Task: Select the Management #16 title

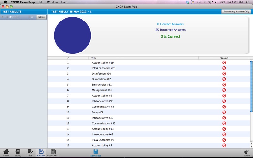Action: point(102,90)
